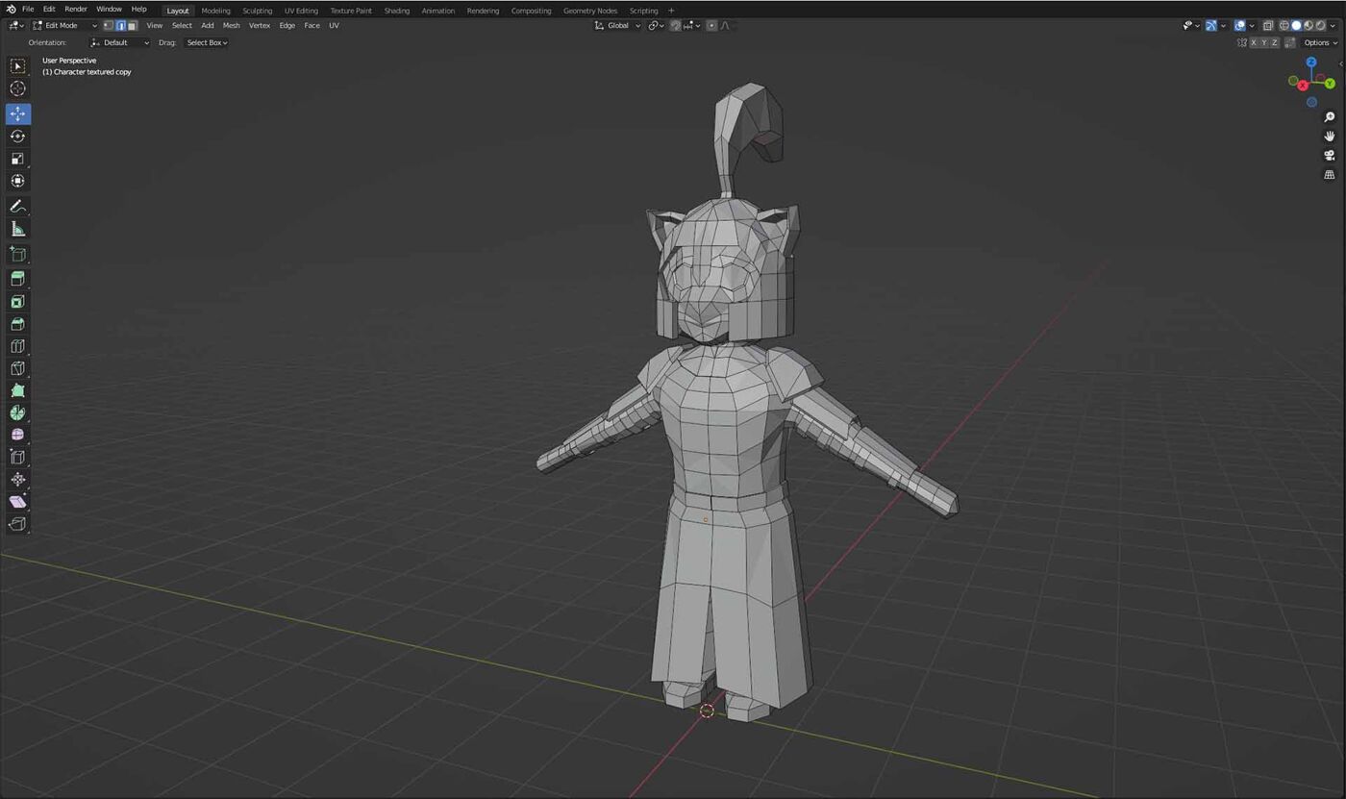Image resolution: width=1346 pixels, height=799 pixels.
Task: Open the Select Box drag dropdown
Action: [x=206, y=43]
